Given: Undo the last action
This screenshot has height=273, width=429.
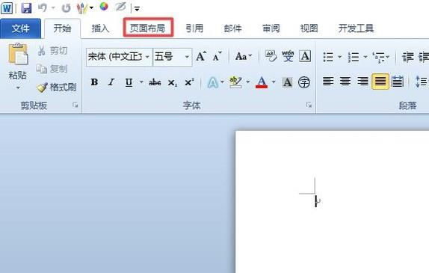Looking at the screenshot, I should pos(43,7).
